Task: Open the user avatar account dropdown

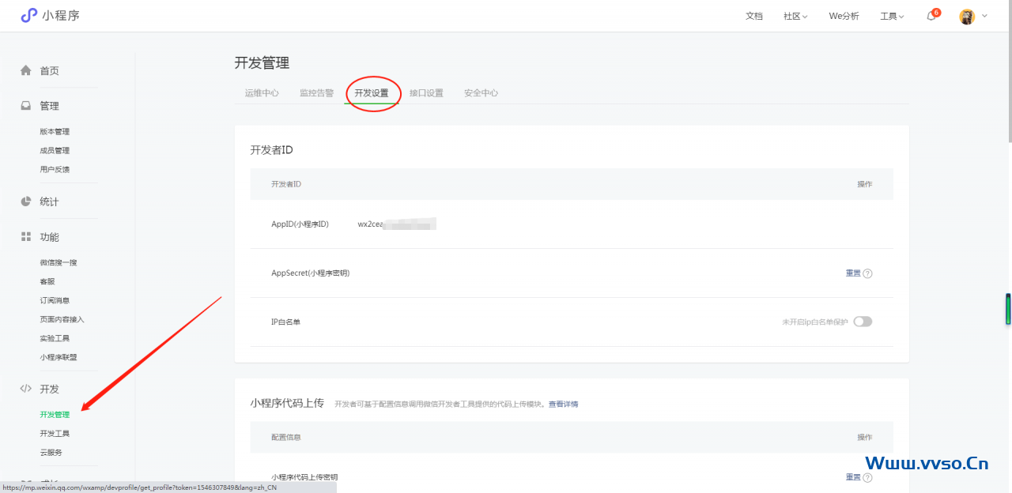Action: [972, 17]
